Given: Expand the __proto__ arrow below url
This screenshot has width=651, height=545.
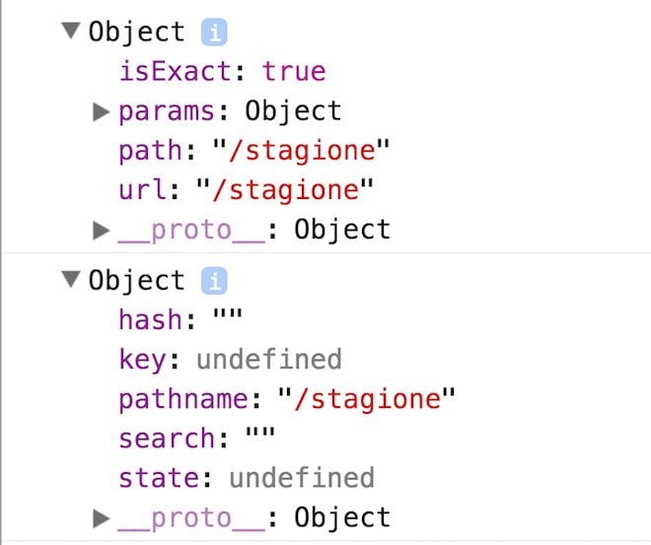Looking at the screenshot, I should pos(101,231).
